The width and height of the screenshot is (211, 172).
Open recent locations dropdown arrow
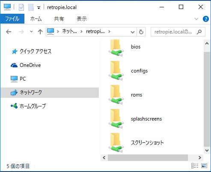click(31, 32)
